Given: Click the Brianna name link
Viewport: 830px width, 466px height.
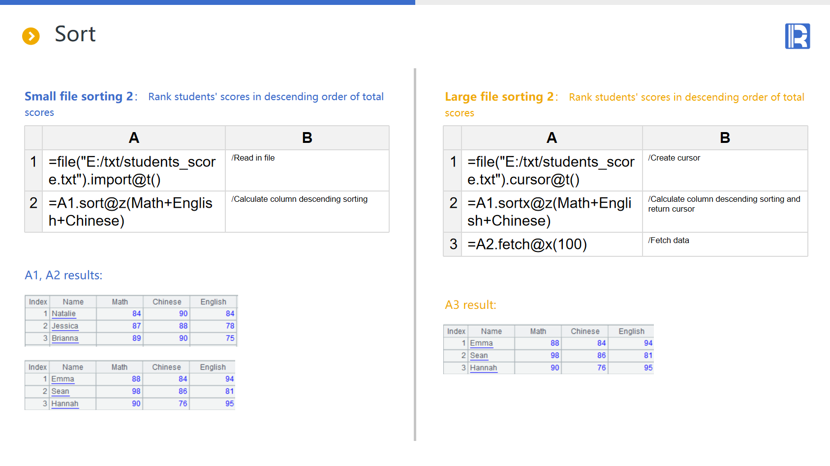Looking at the screenshot, I should tap(65, 338).
